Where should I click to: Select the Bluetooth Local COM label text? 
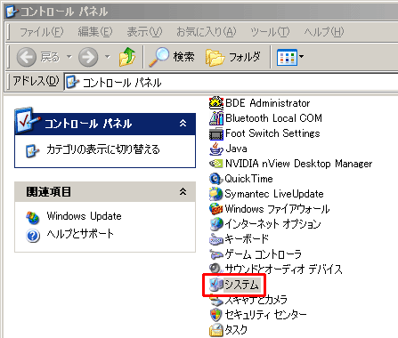(273, 118)
